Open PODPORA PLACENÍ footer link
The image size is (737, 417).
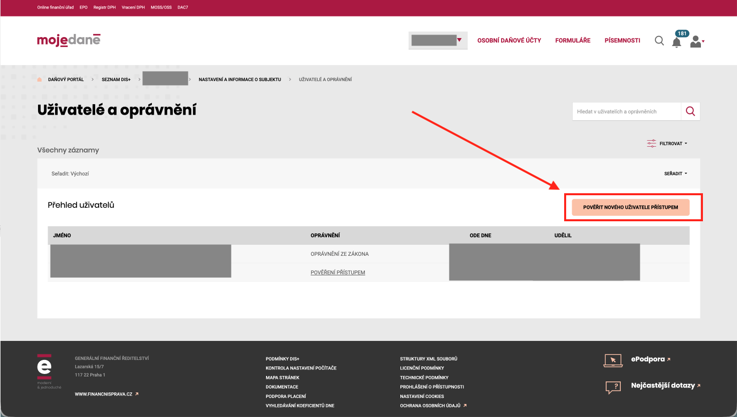pyautogui.click(x=286, y=396)
